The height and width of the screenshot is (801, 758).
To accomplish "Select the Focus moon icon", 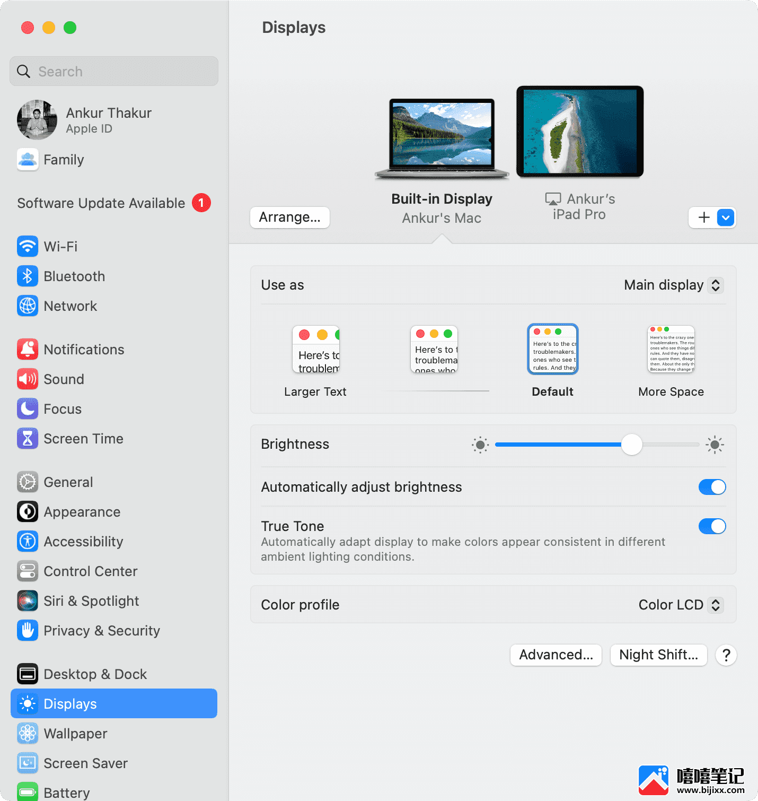I will [x=28, y=408].
